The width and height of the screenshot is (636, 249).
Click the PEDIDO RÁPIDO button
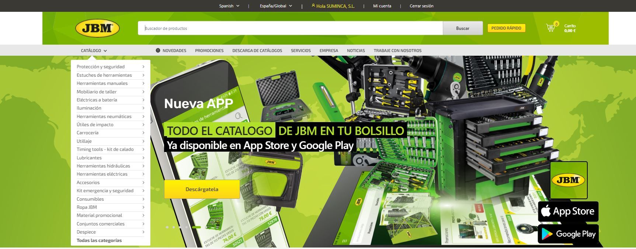pyautogui.click(x=506, y=28)
